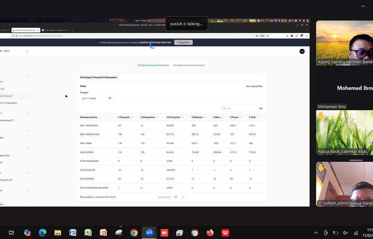
Task: Open Zoom from the Windows taskbar
Action: coord(149,233)
